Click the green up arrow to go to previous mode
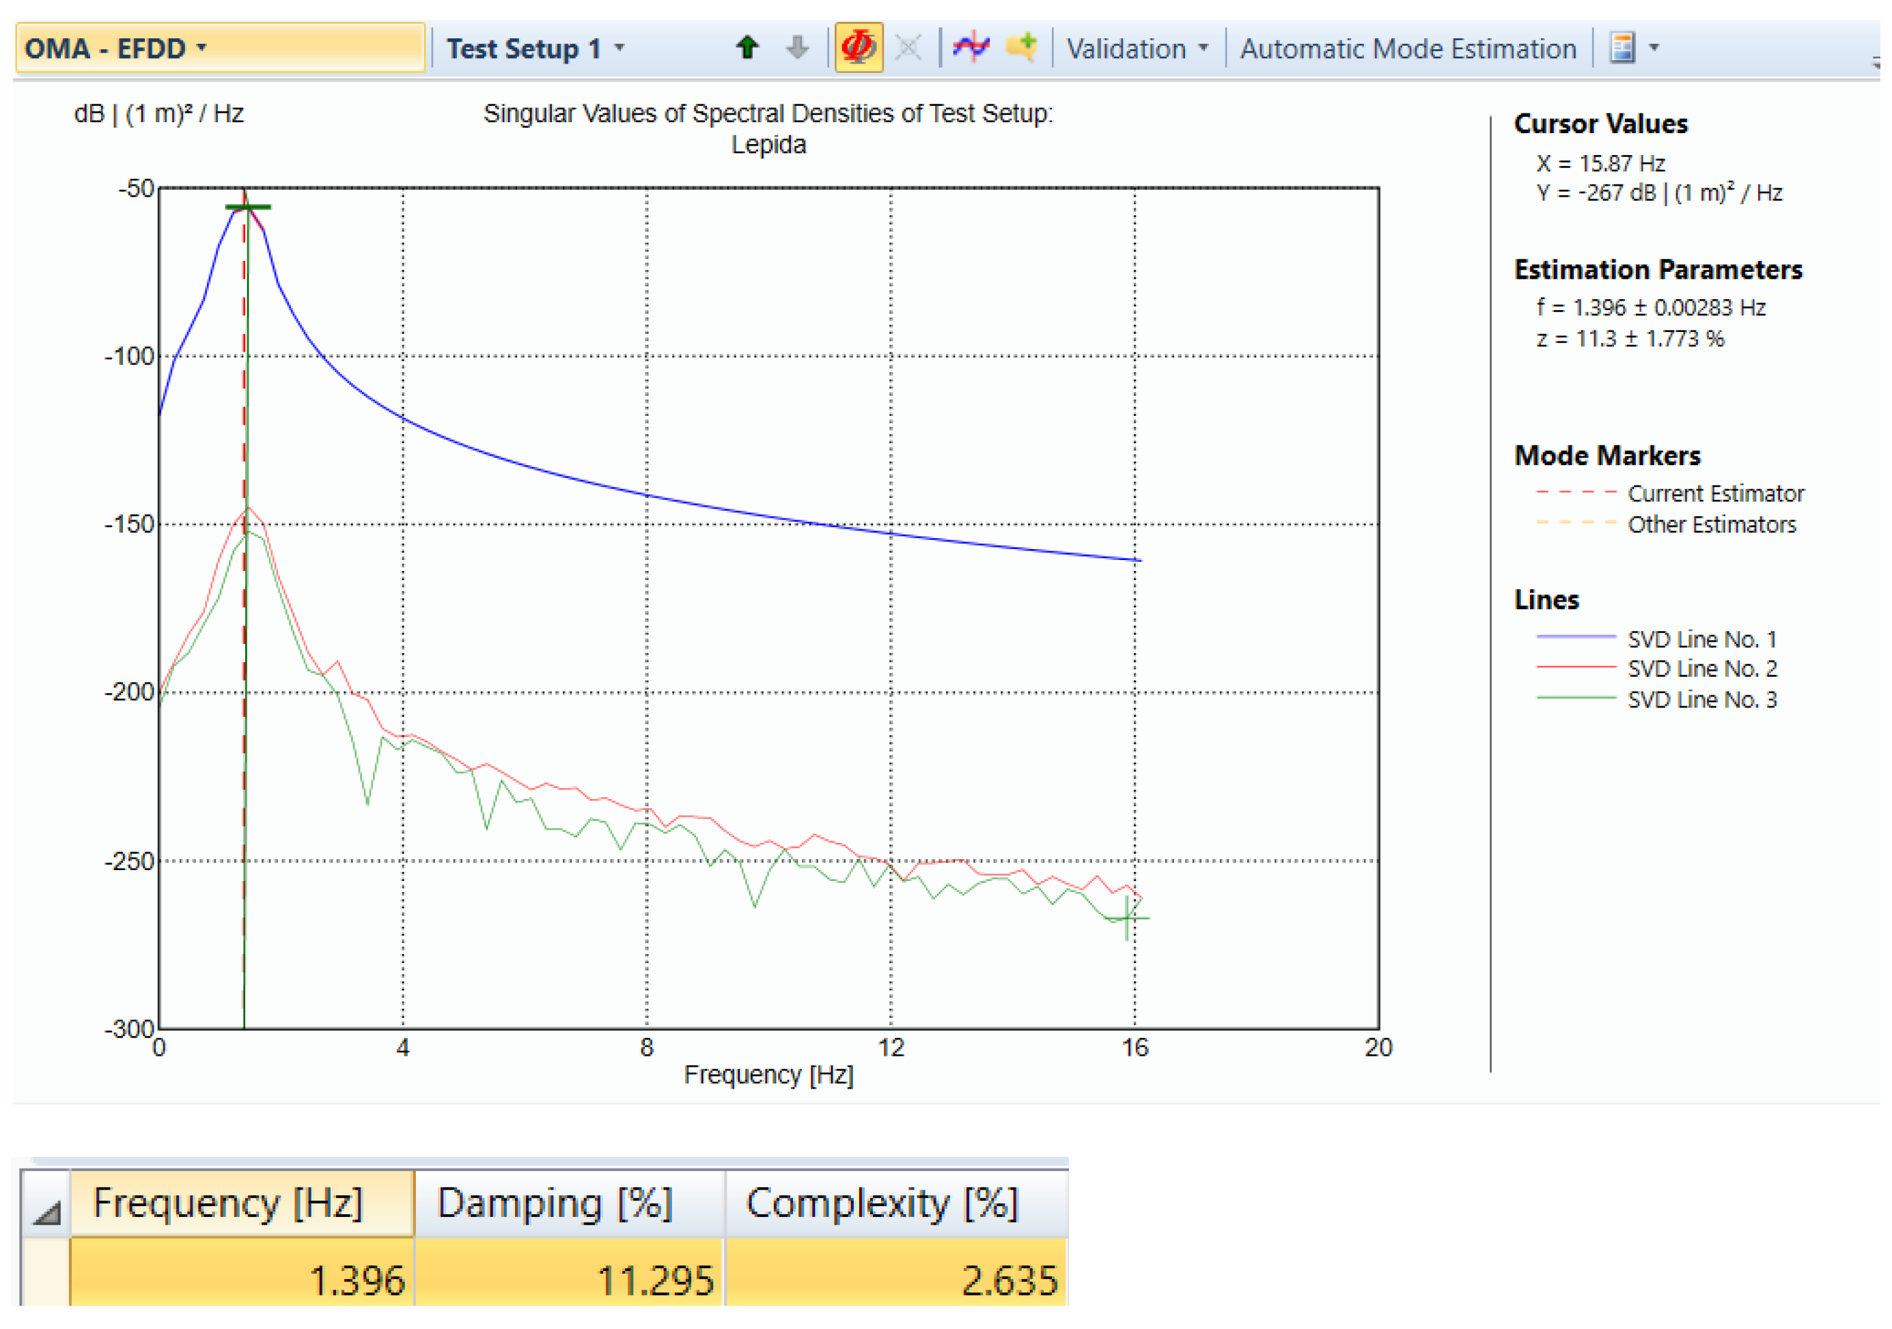1892x1329 pixels. 746,48
